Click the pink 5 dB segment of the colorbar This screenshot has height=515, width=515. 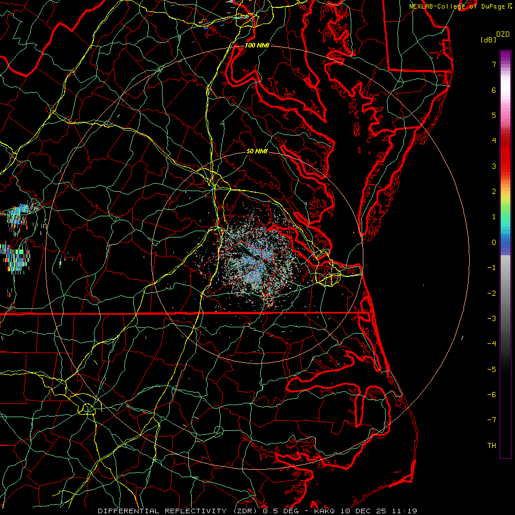pyautogui.click(x=505, y=115)
